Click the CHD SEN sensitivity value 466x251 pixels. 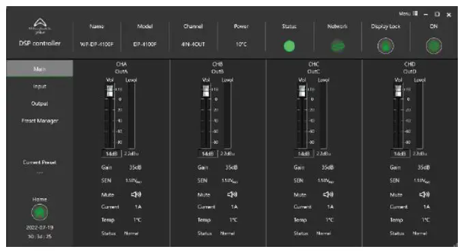click(422, 181)
